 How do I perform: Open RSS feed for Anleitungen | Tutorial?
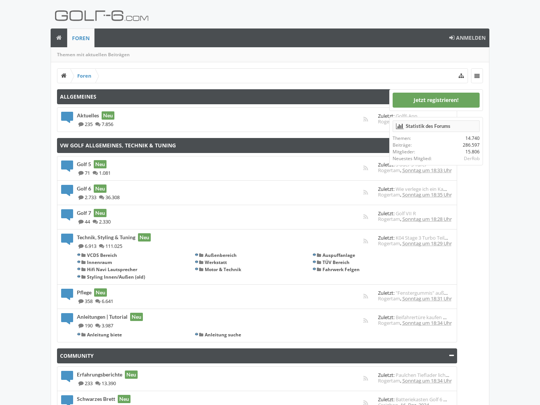pos(366,321)
